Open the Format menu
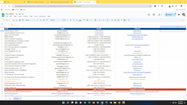 pyautogui.click(x=26, y=16)
